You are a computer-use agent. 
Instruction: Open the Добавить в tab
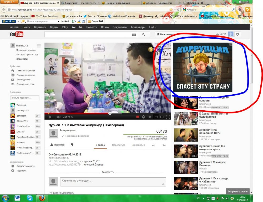(139, 145)
